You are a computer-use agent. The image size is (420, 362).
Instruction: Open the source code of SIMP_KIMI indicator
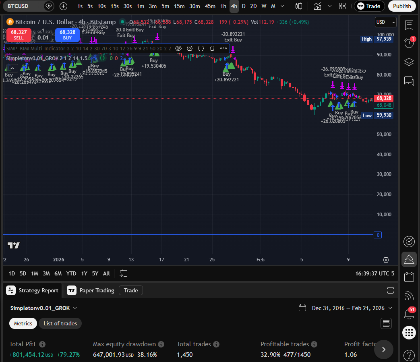pos(201,48)
